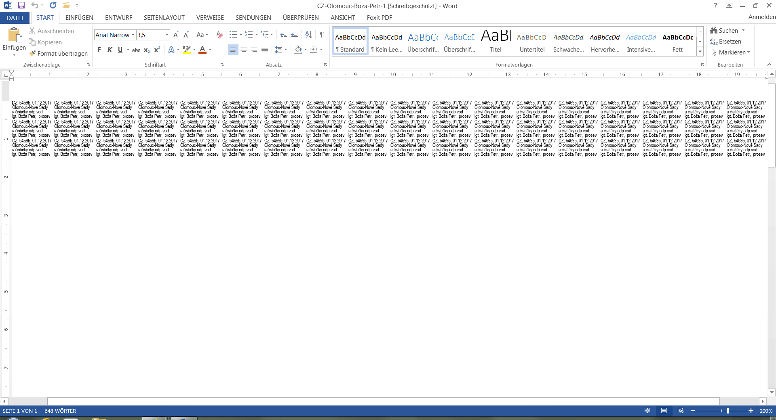Toggle show paragraph marks button
This screenshot has width=776, height=420.
322,35
